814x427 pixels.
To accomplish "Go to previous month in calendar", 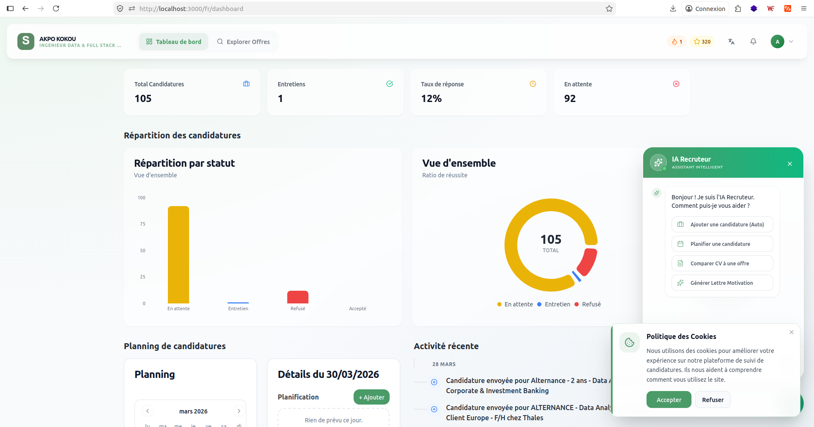I will pyautogui.click(x=148, y=411).
